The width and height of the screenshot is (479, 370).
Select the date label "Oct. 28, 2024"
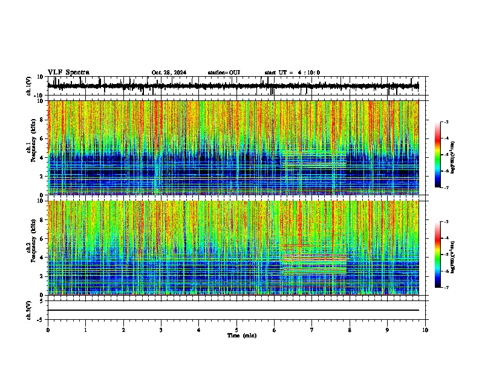[169, 73]
